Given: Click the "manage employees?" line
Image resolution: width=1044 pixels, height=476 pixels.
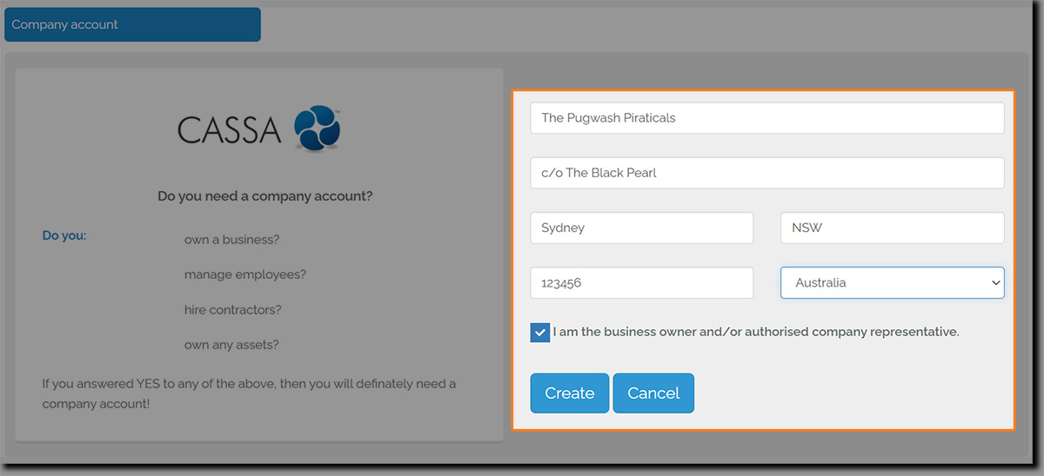Looking at the screenshot, I should [245, 274].
